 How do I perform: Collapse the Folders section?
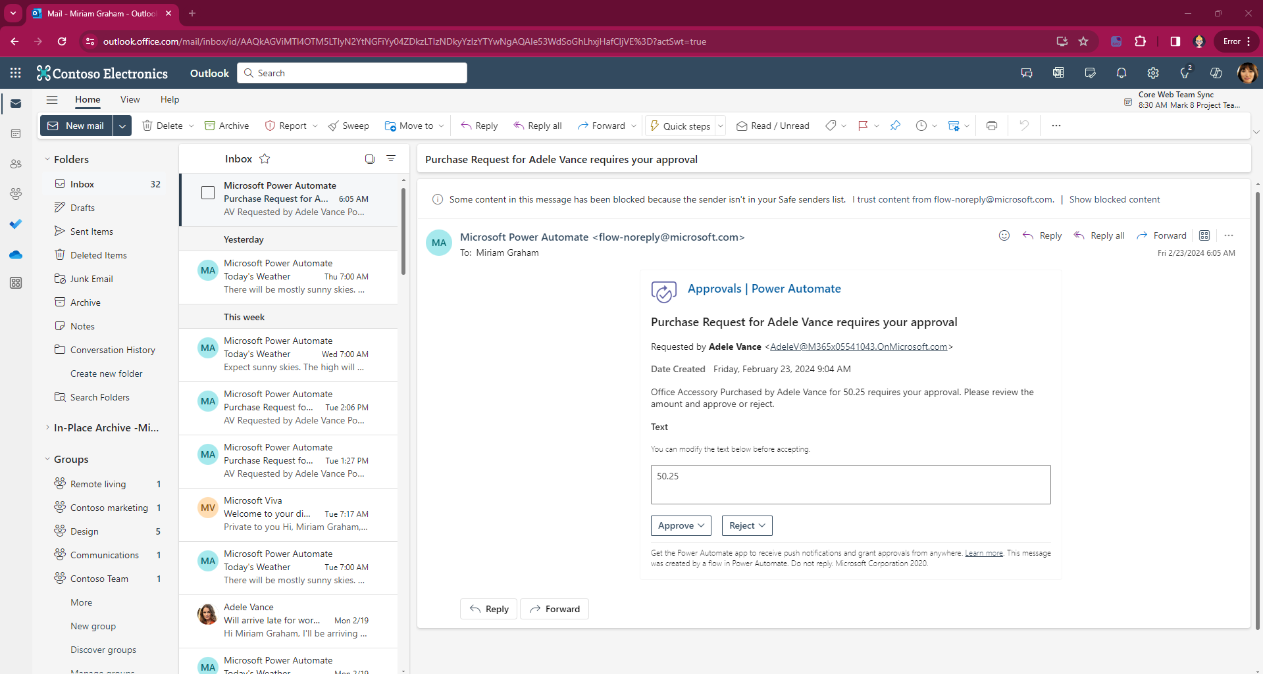point(47,159)
